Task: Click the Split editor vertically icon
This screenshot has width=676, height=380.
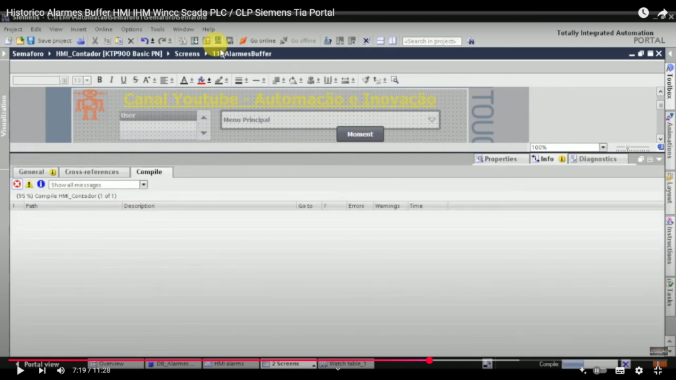Action: tap(392, 41)
